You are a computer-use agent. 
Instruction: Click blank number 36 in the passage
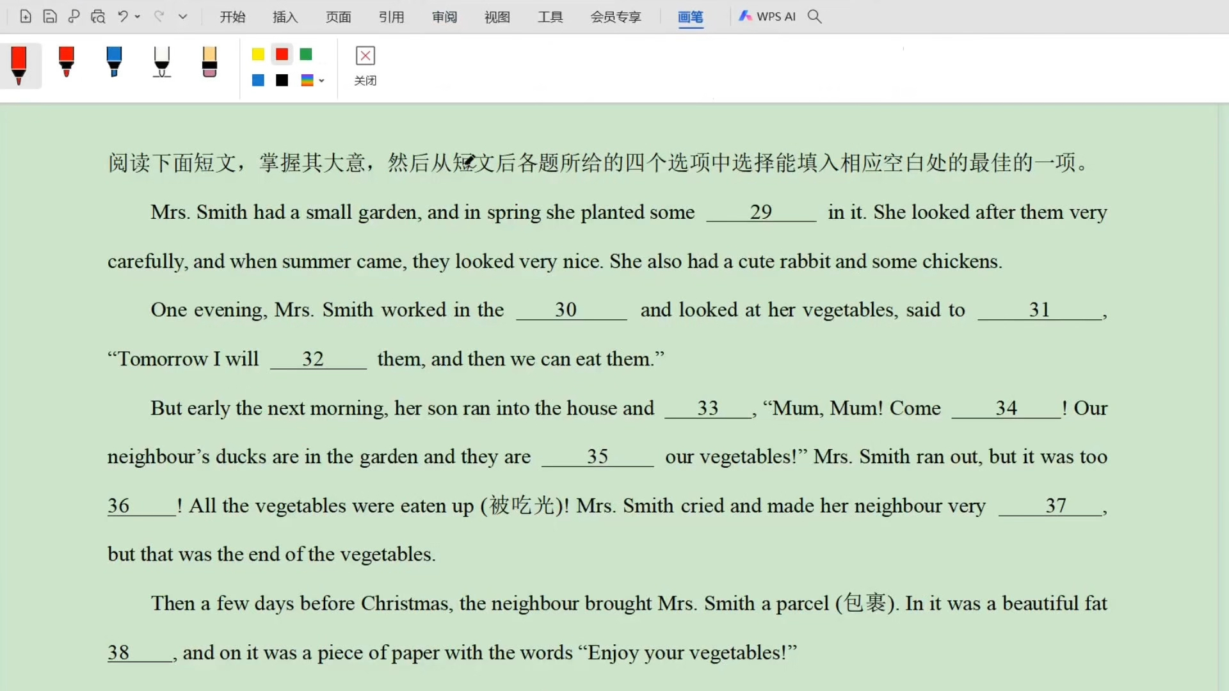141,506
